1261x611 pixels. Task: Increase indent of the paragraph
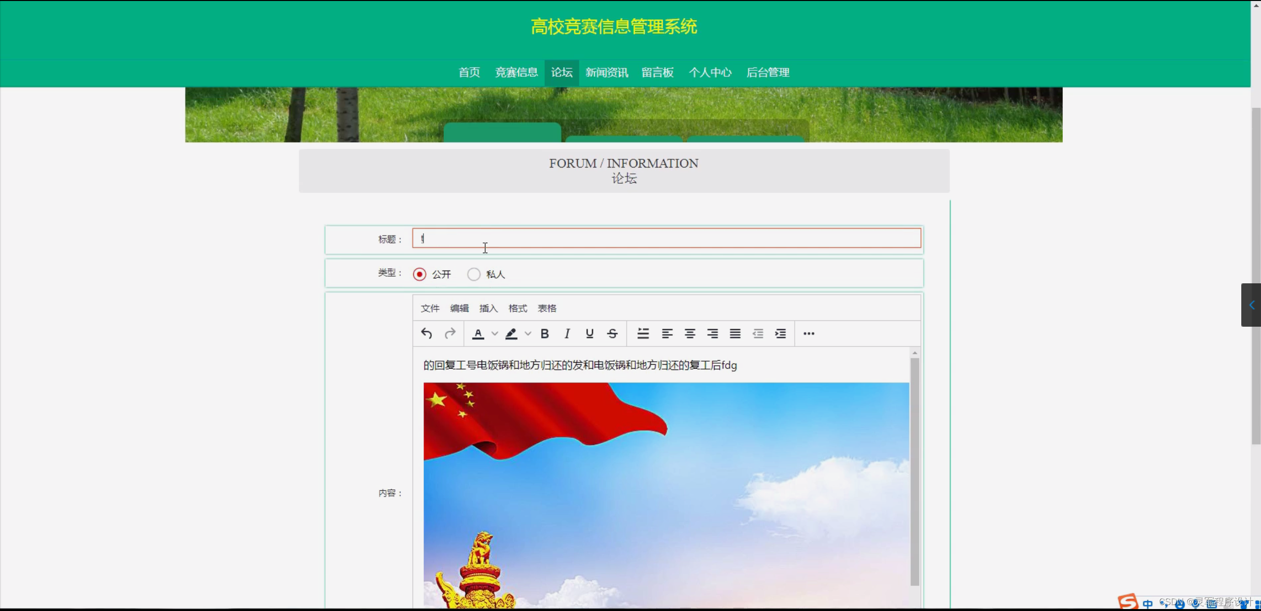780,334
